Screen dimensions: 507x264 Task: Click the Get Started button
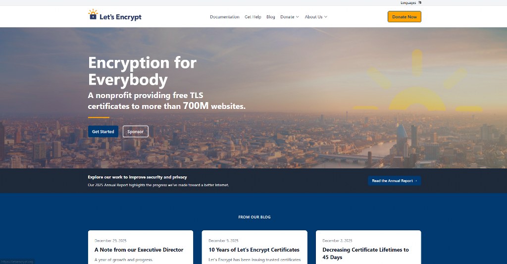click(103, 132)
